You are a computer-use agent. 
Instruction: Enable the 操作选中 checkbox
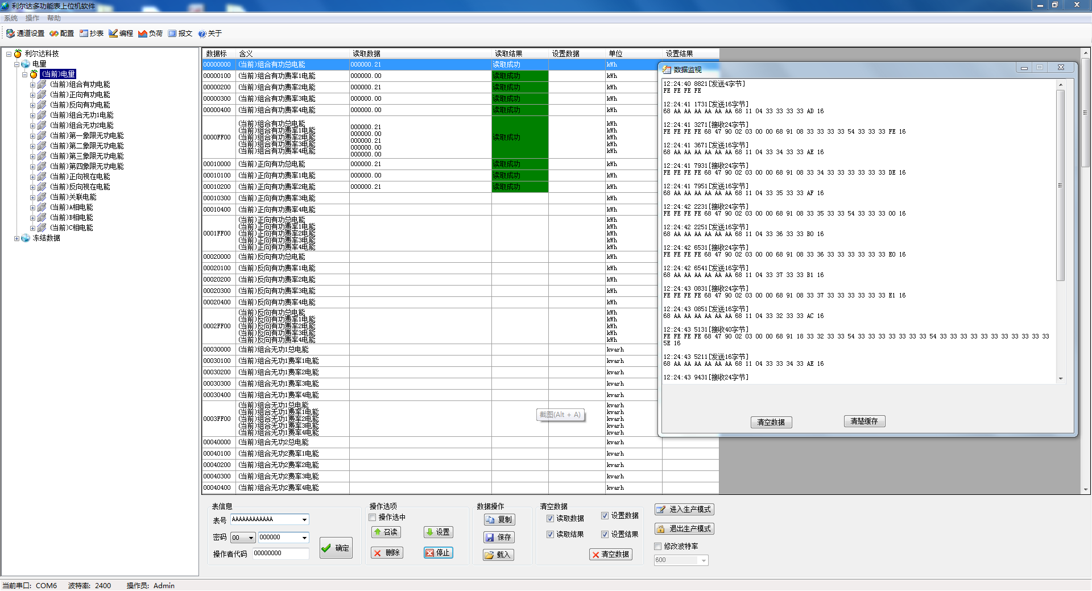pyautogui.click(x=373, y=518)
